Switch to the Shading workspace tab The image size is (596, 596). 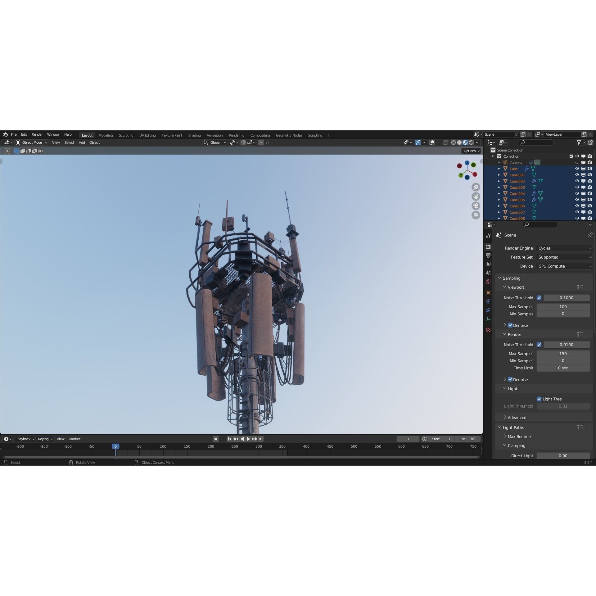(194, 135)
